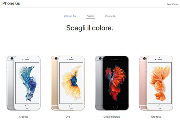Click the iPhone 6s page title
The height and width of the screenshot is (120, 180).
tap(11, 3)
